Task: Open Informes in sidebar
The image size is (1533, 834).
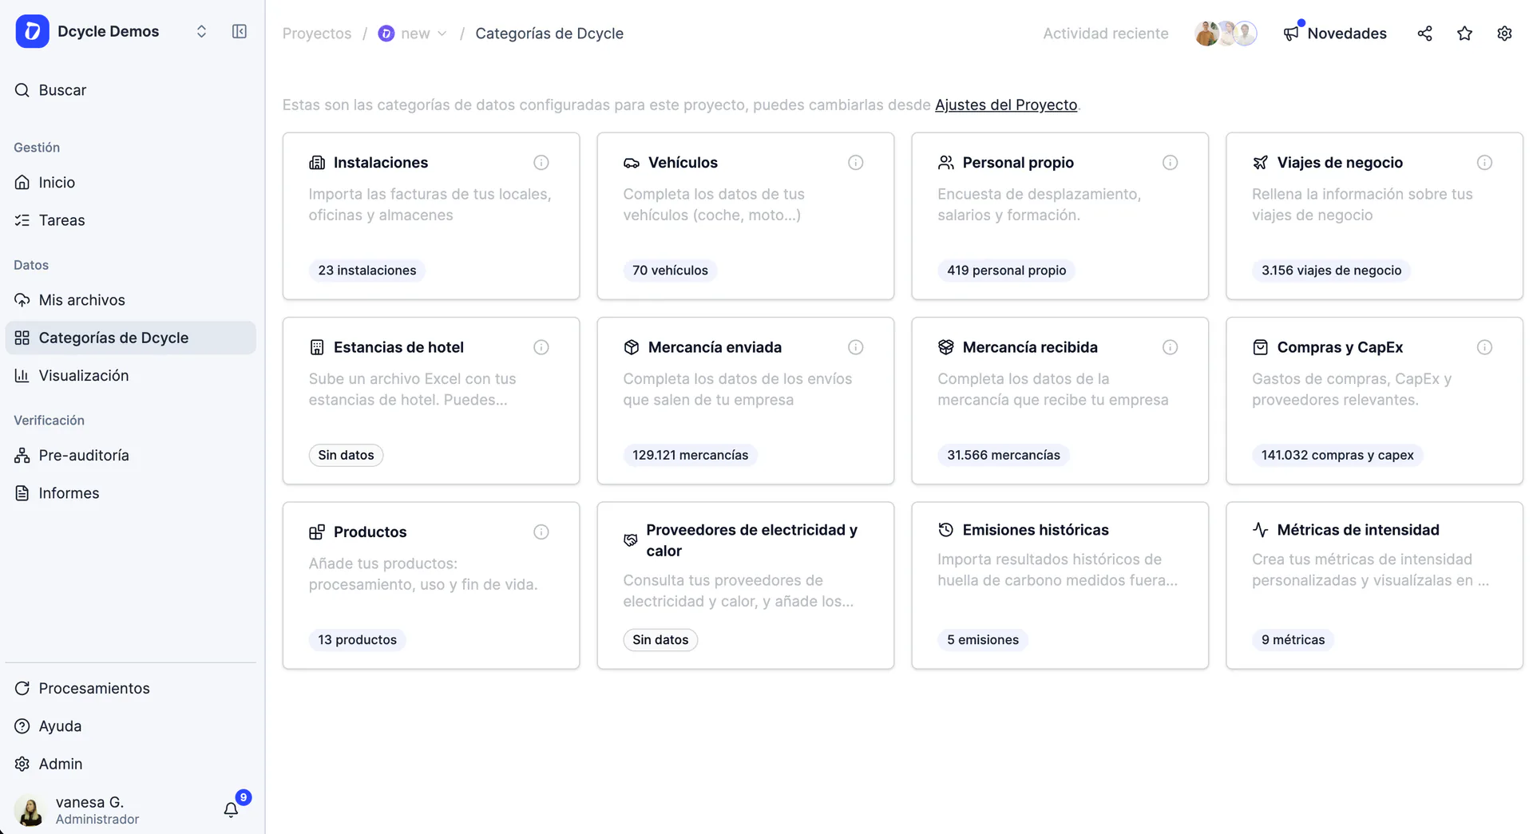Action: (130, 493)
